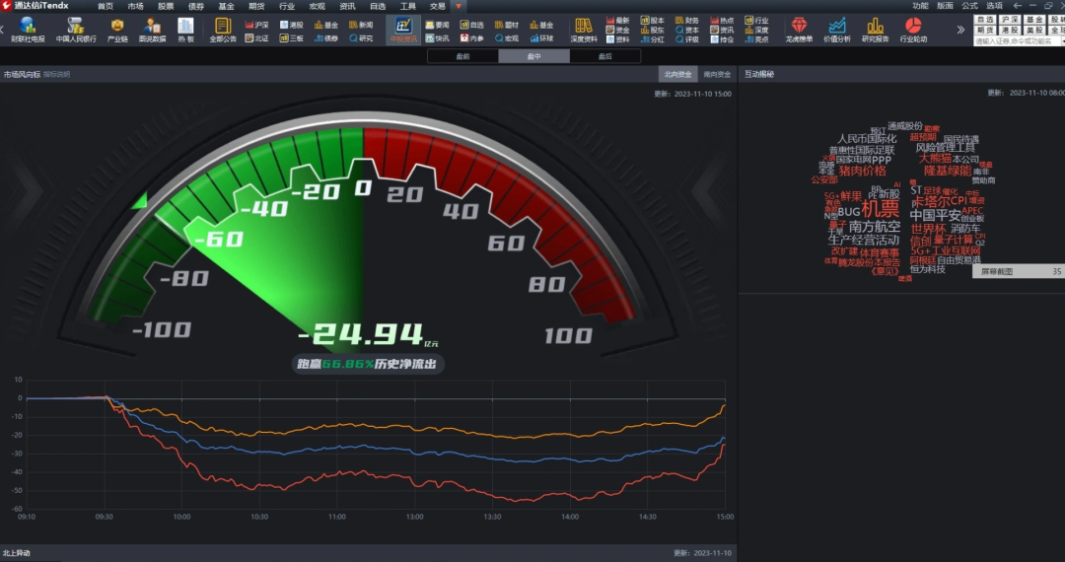This screenshot has width=1065, height=562.
Task: Click the 新闻 toolbar item
Action: click(x=361, y=25)
